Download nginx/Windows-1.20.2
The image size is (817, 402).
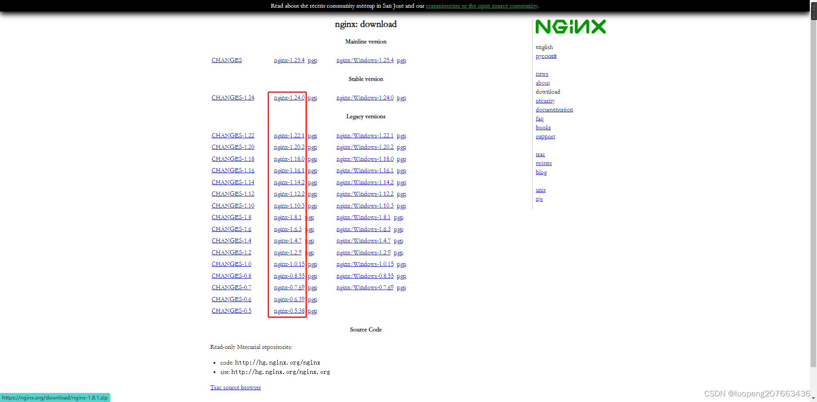[x=365, y=147]
